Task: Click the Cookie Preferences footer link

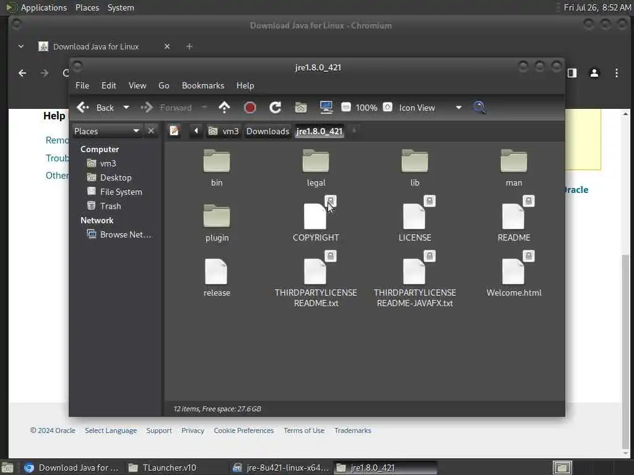Action: pos(244,430)
